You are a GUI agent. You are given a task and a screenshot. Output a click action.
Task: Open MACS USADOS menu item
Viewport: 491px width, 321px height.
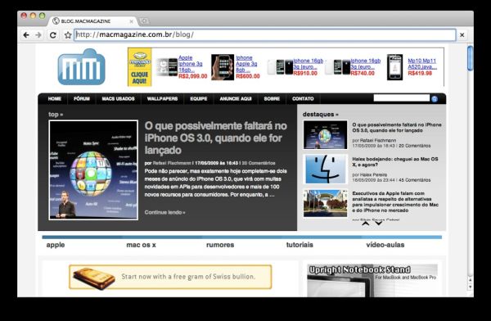[x=118, y=99]
